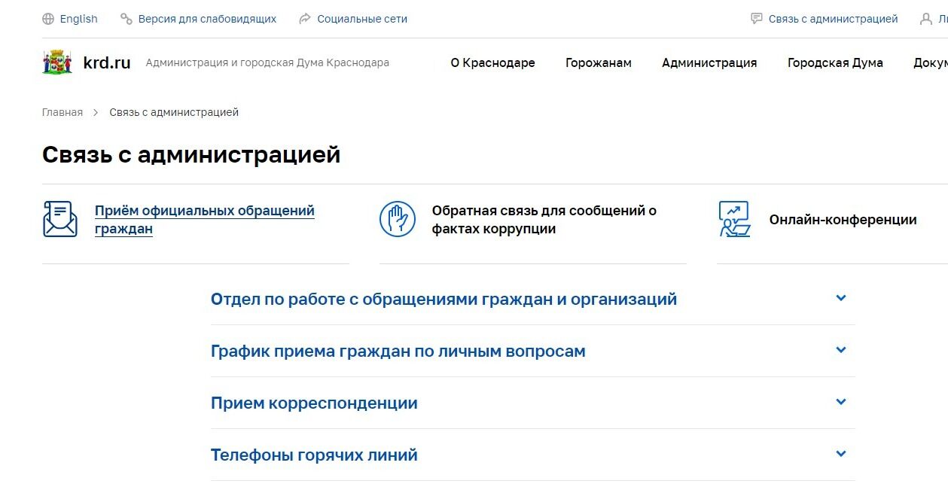
Task: Expand chevron for График приема граждан
Action: [841, 350]
